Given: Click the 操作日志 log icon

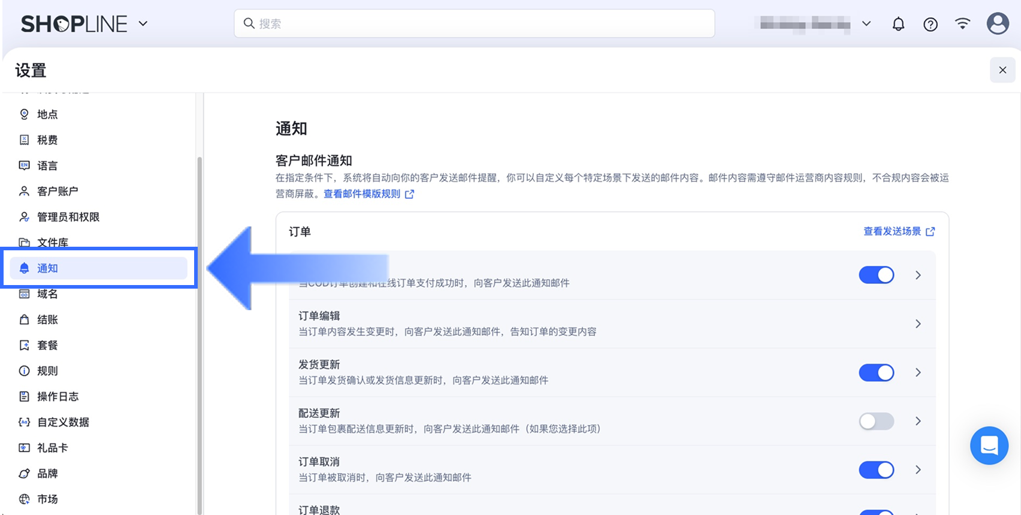Looking at the screenshot, I should 24,396.
